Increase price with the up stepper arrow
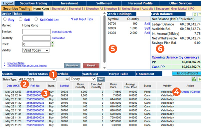The height and width of the screenshot is (129, 202). pos(52,43)
